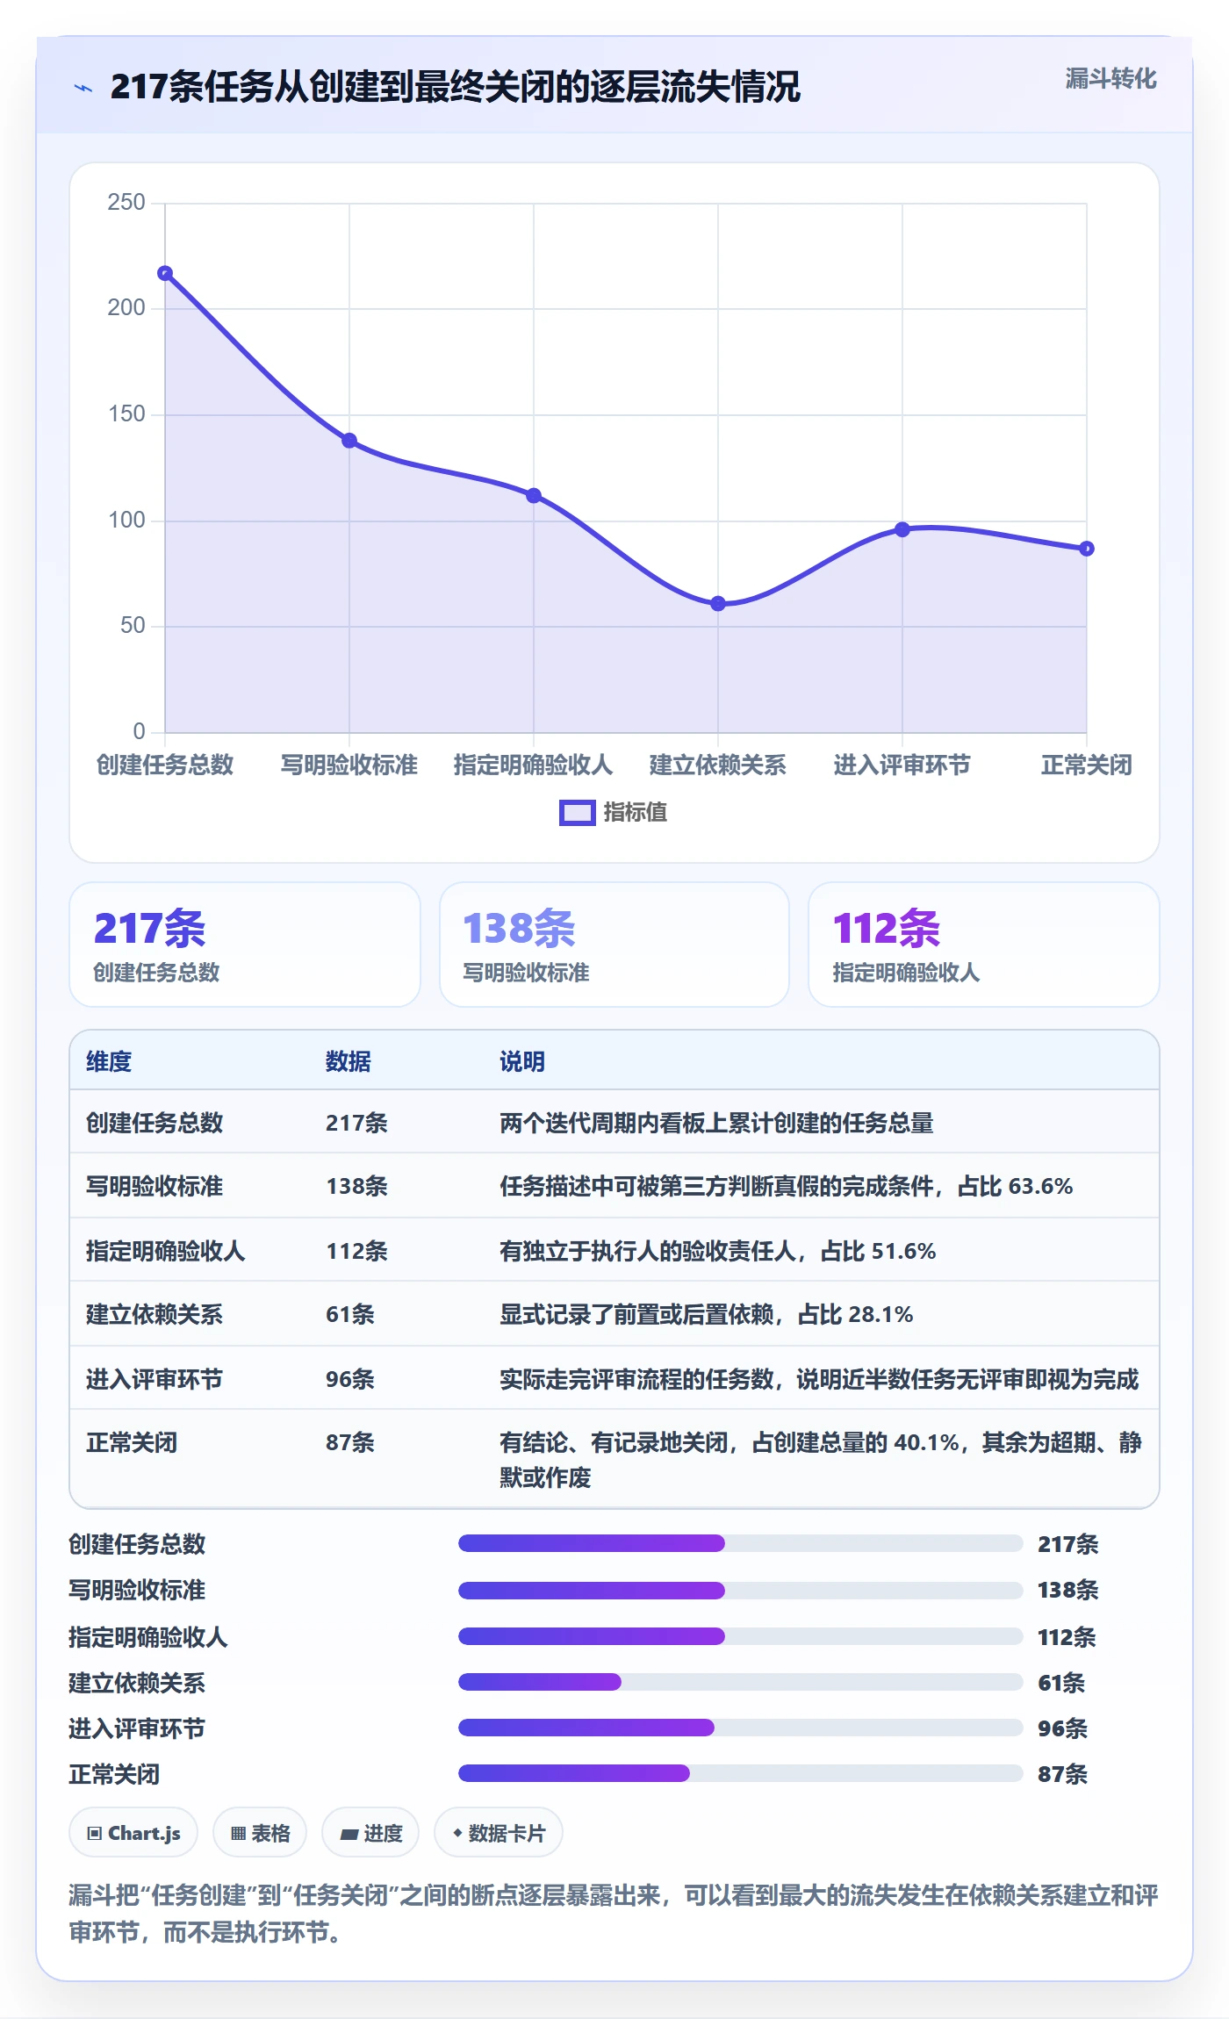Click the Chart.js tag chip
1229x2019 pixels.
133,1833
